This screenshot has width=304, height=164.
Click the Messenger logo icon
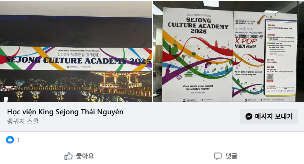coord(249,116)
